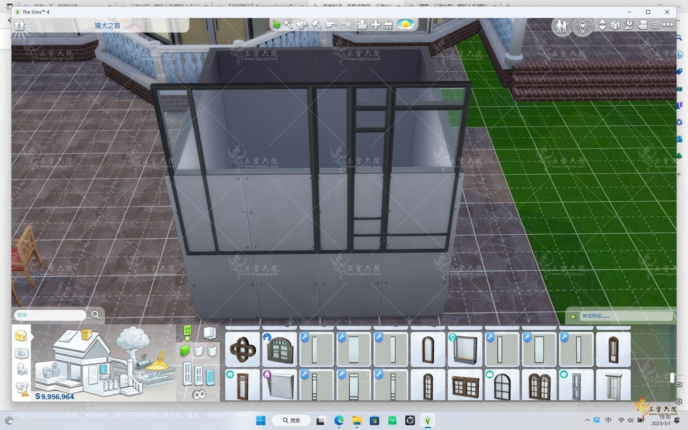Select the empty room category icon
The height and width of the screenshot is (430, 688).
click(x=210, y=333)
